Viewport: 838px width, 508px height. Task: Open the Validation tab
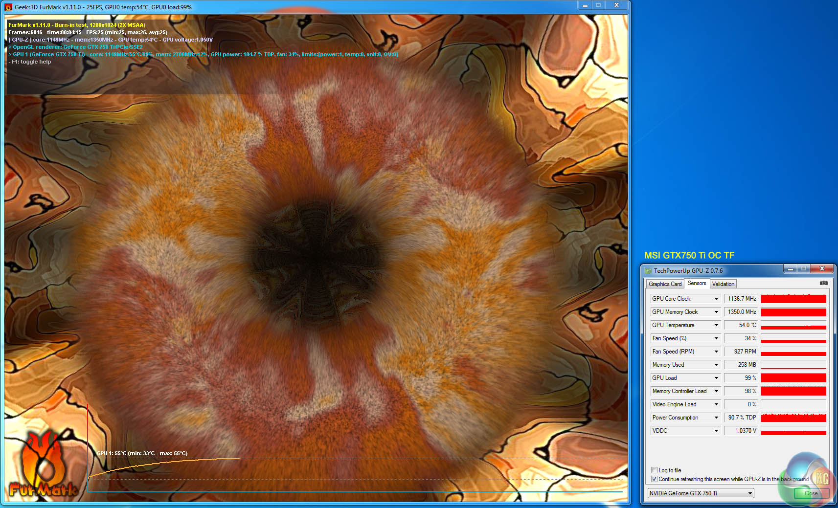(x=723, y=284)
